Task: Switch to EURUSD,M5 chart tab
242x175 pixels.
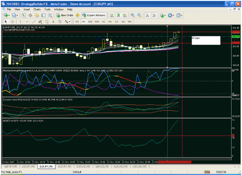Action: point(83,166)
